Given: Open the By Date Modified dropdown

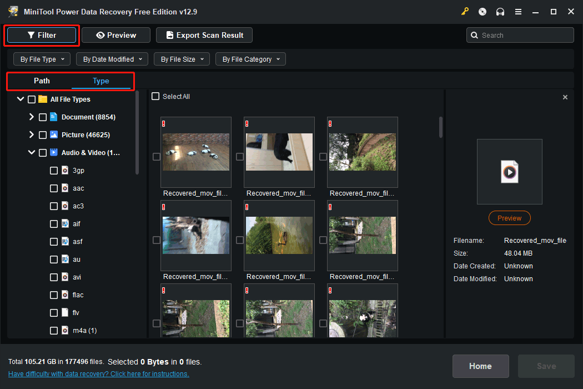Looking at the screenshot, I should click(112, 59).
